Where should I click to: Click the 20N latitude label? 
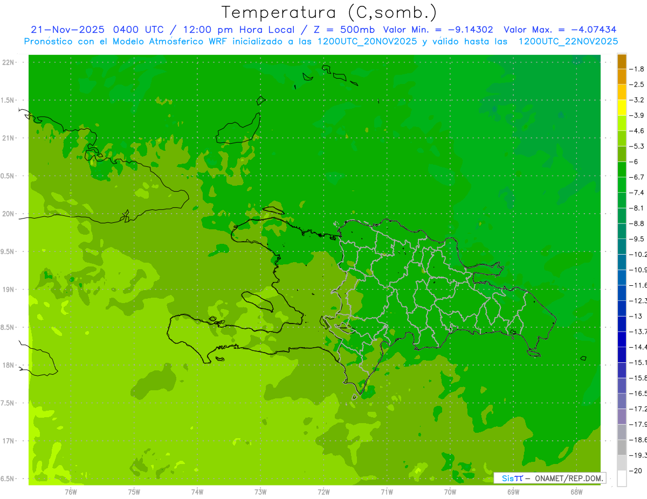point(8,214)
